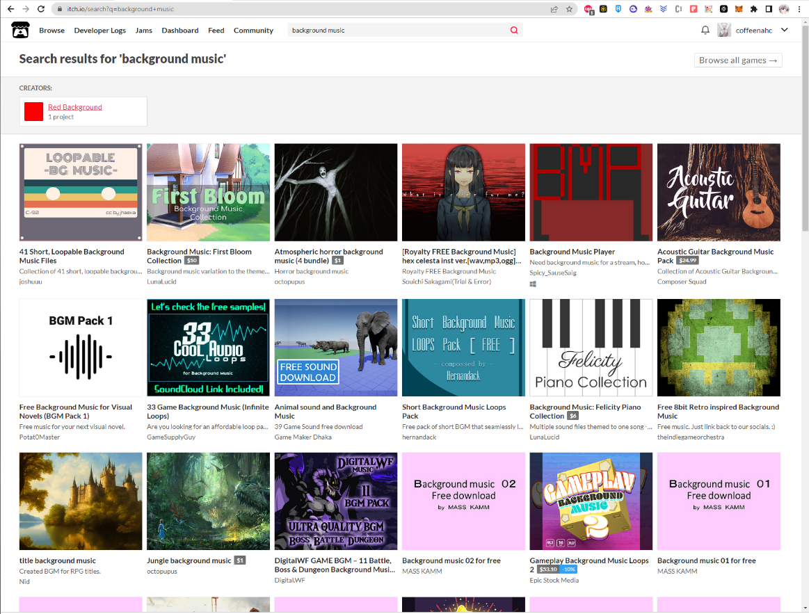Open Background Music Player title link
The image size is (809, 614).
[x=572, y=252]
